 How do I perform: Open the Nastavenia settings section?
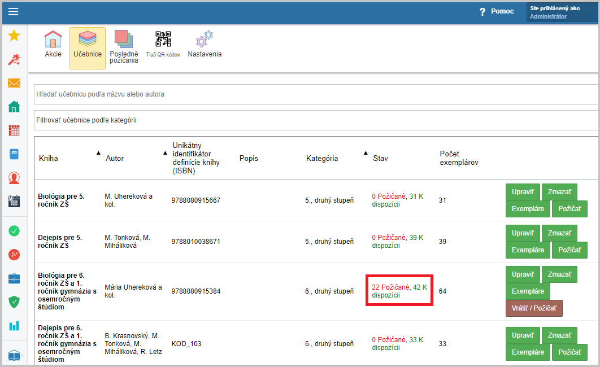tap(205, 45)
